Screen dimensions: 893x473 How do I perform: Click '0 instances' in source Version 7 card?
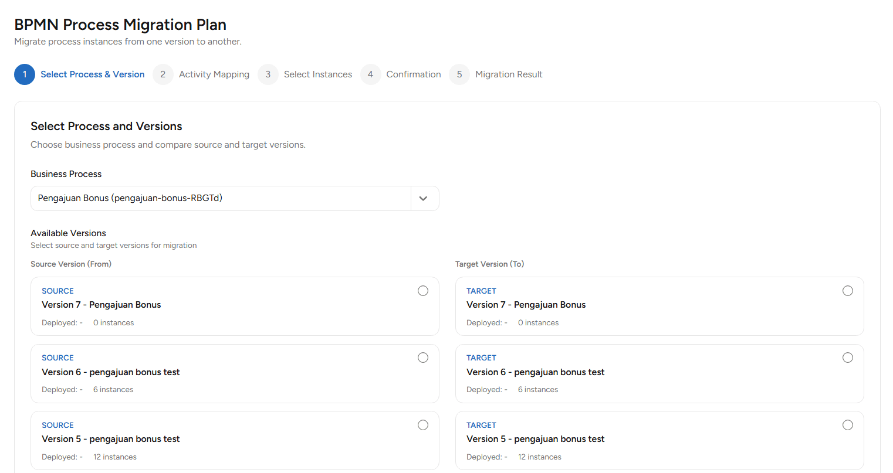point(114,323)
